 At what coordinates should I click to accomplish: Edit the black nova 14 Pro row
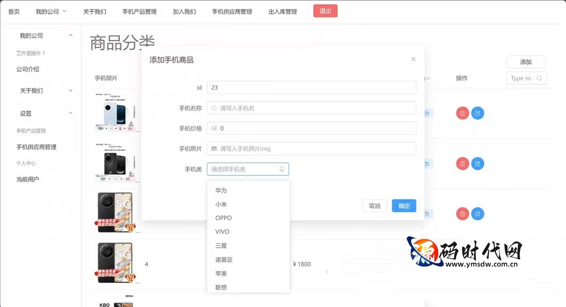(x=478, y=163)
